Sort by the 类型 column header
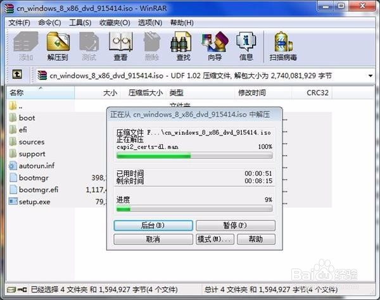 point(200,93)
